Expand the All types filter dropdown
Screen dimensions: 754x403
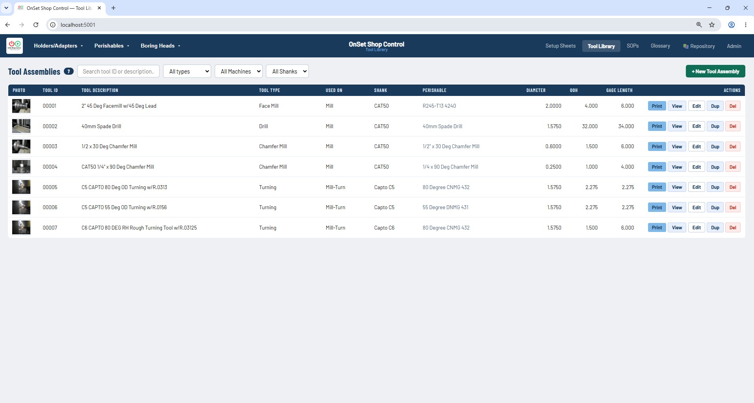[187, 71]
